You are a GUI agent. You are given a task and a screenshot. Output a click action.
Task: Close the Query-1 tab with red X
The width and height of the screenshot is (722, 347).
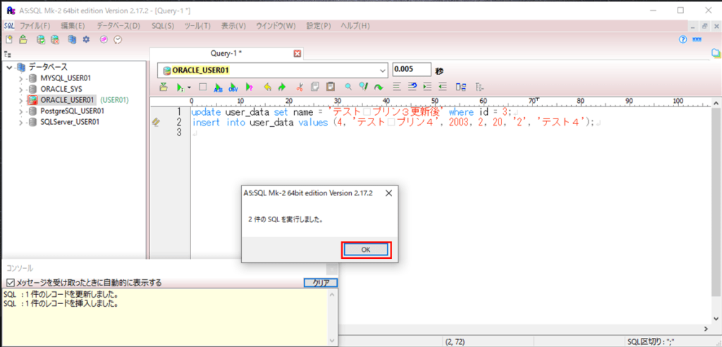coord(297,54)
